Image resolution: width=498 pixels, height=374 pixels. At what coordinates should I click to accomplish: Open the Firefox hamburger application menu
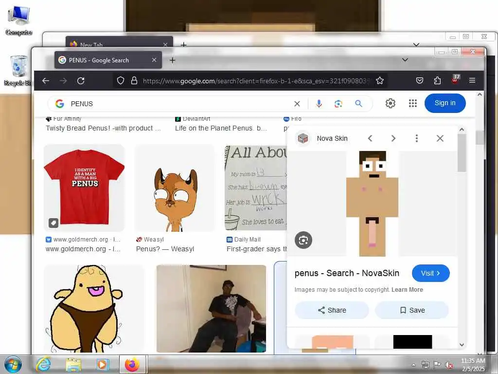point(472,81)
